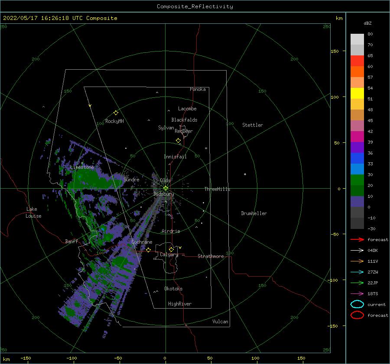The height and width of the screenshot is (364, 390).
Task: Click the Olds town label
Action: pyautogui.click(x=165, y=180)
